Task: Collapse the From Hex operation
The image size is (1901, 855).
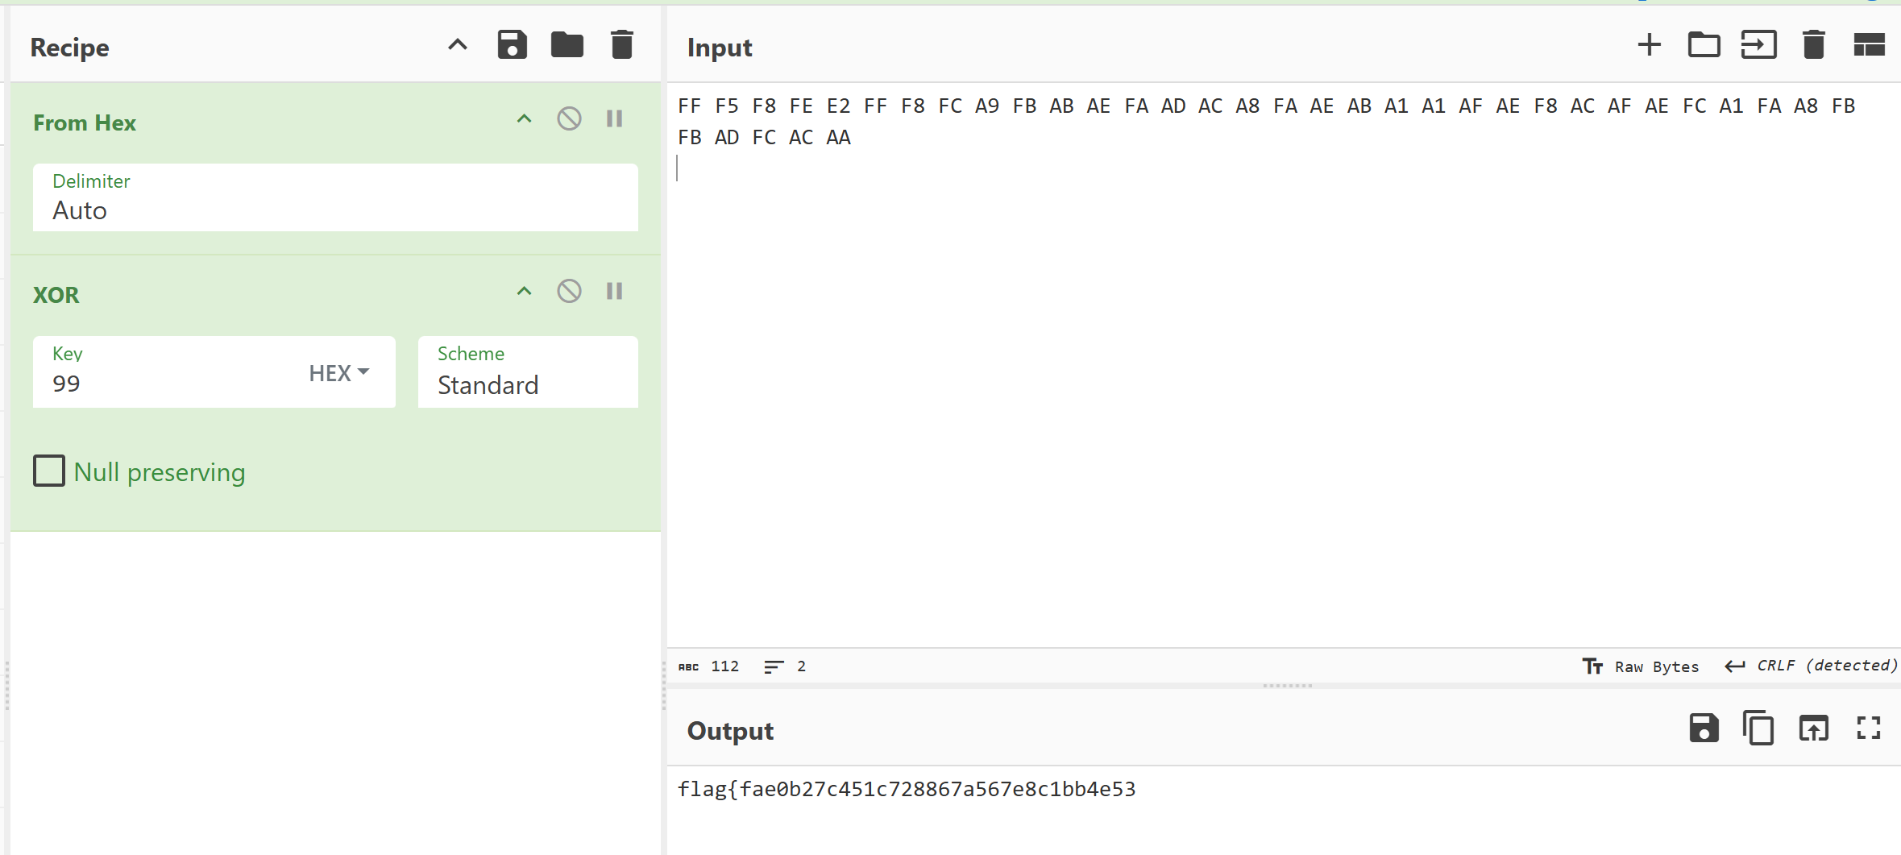Action: point(524,119)
